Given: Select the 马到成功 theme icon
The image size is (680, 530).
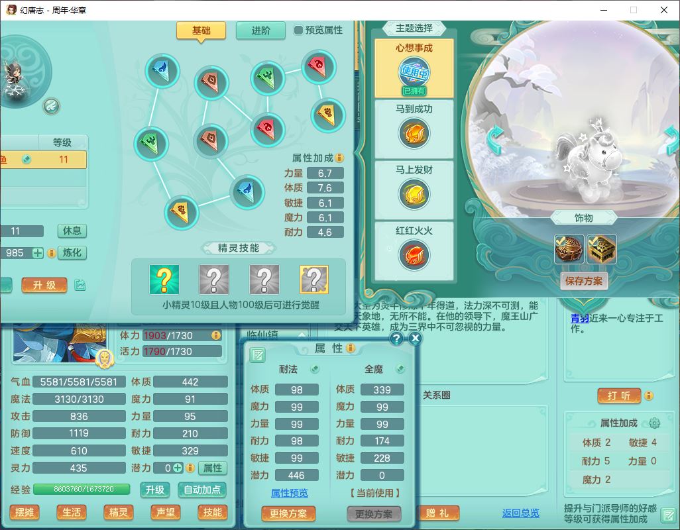Looking at the screenshot, I should (414, 133).
